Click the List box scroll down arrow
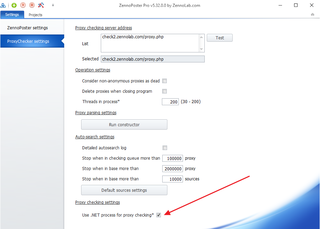The height and width of the screenshot is (229, 320). tap(202, 49)
